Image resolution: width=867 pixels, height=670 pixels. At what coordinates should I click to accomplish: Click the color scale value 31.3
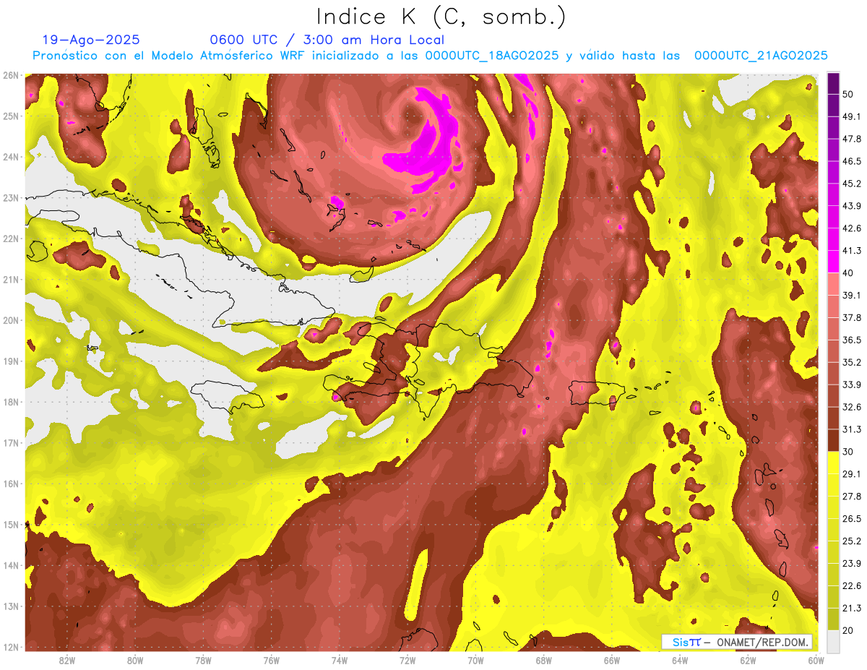[x=852, y=429]
